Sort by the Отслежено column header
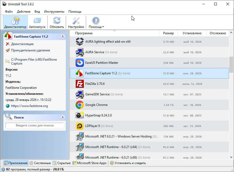Viewport: 234px width, 172px height. [218, 33]
